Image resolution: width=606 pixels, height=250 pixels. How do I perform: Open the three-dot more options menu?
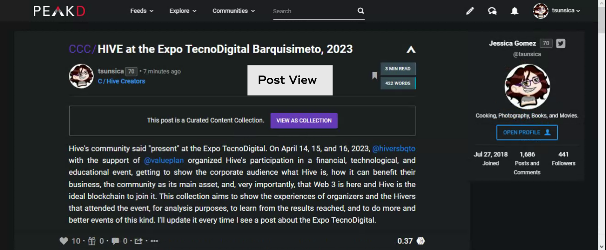154,241
